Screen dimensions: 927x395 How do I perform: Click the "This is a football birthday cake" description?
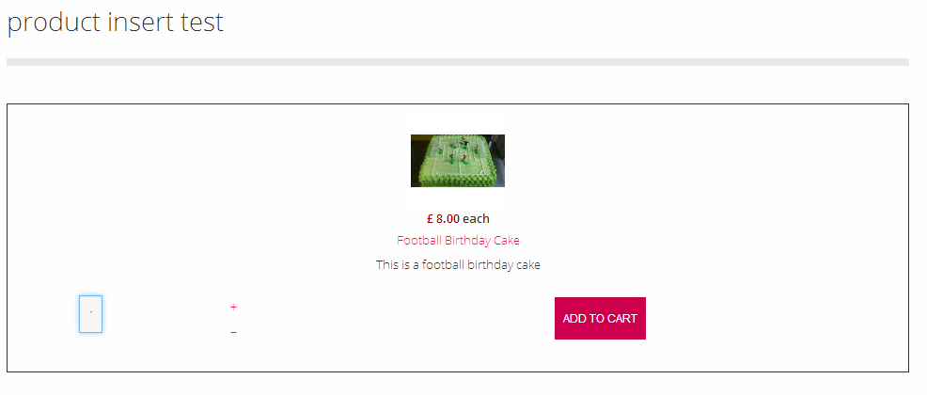458,265
